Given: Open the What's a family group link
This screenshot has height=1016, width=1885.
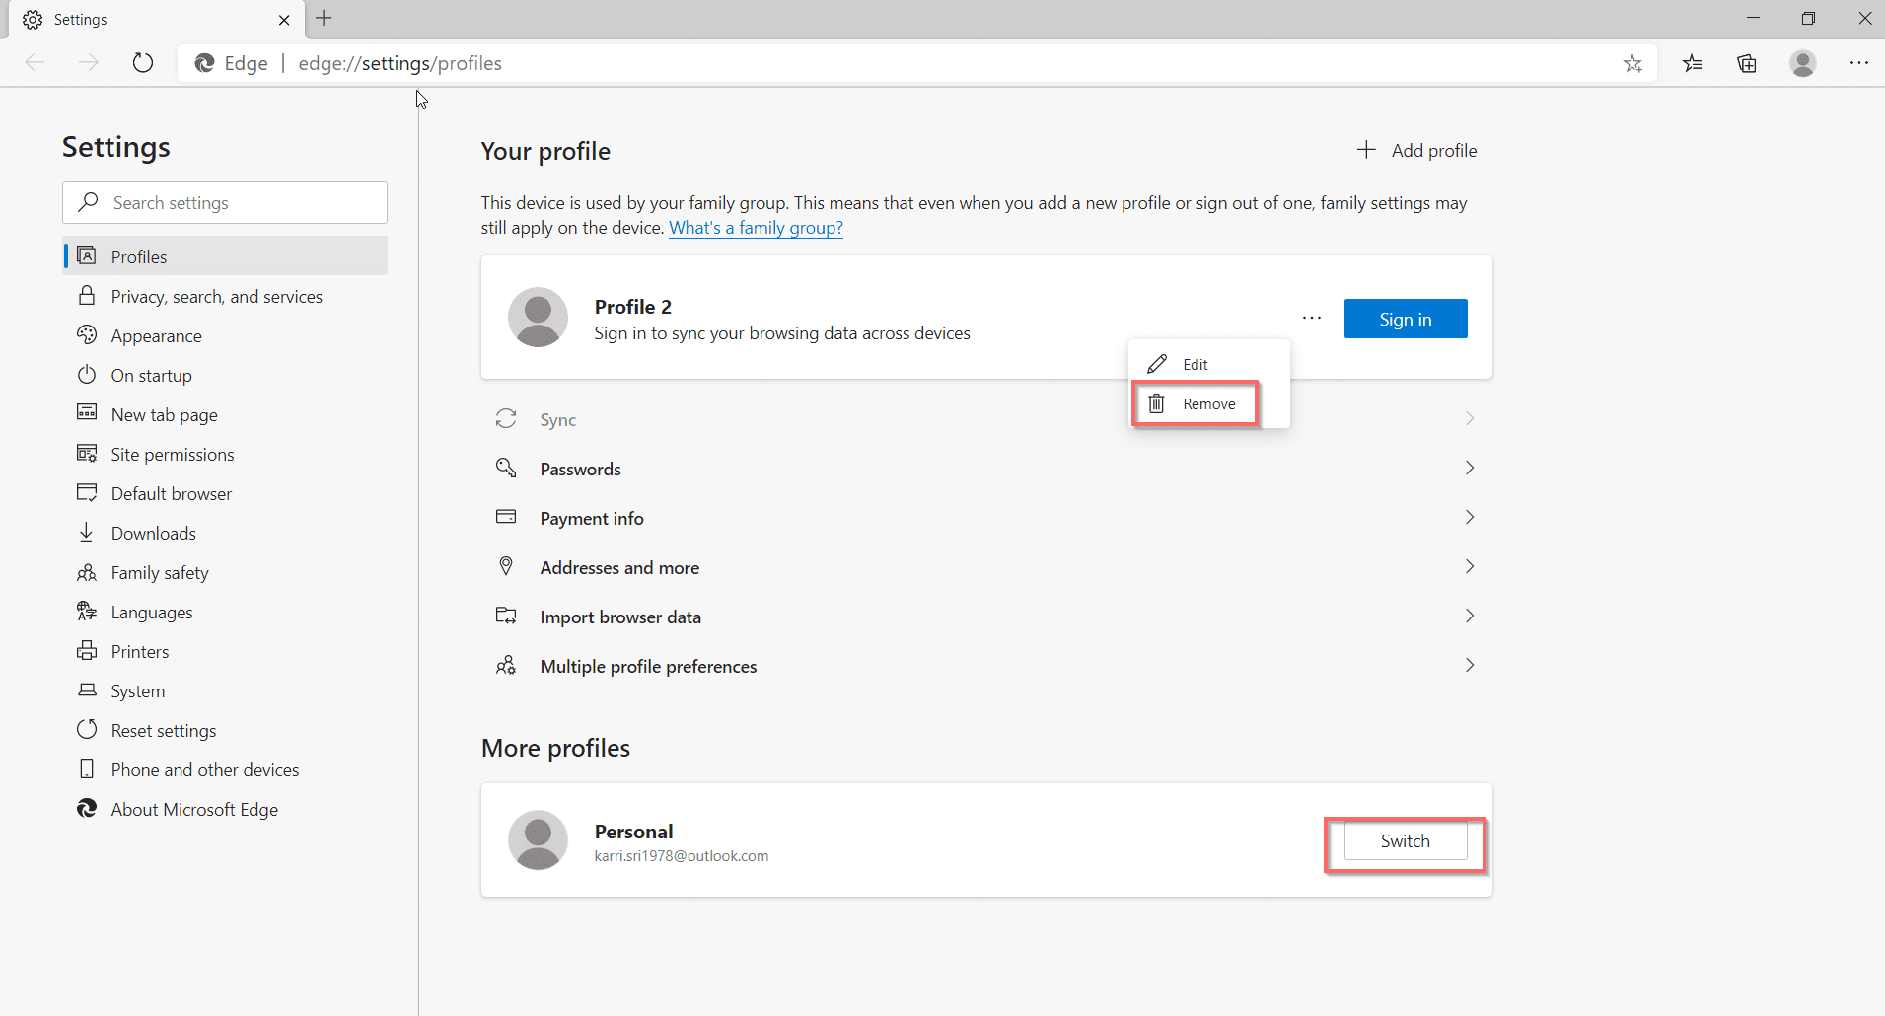Looking at the screenshot, I should pos(756,227).
